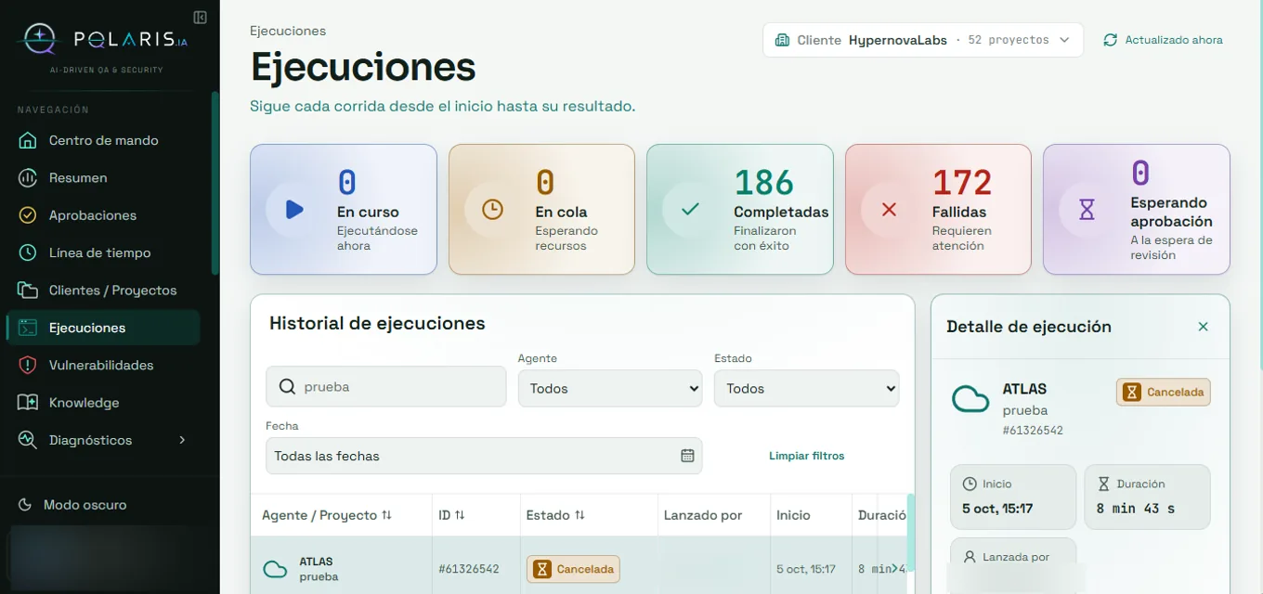Open the Estado dropdown

806,389
